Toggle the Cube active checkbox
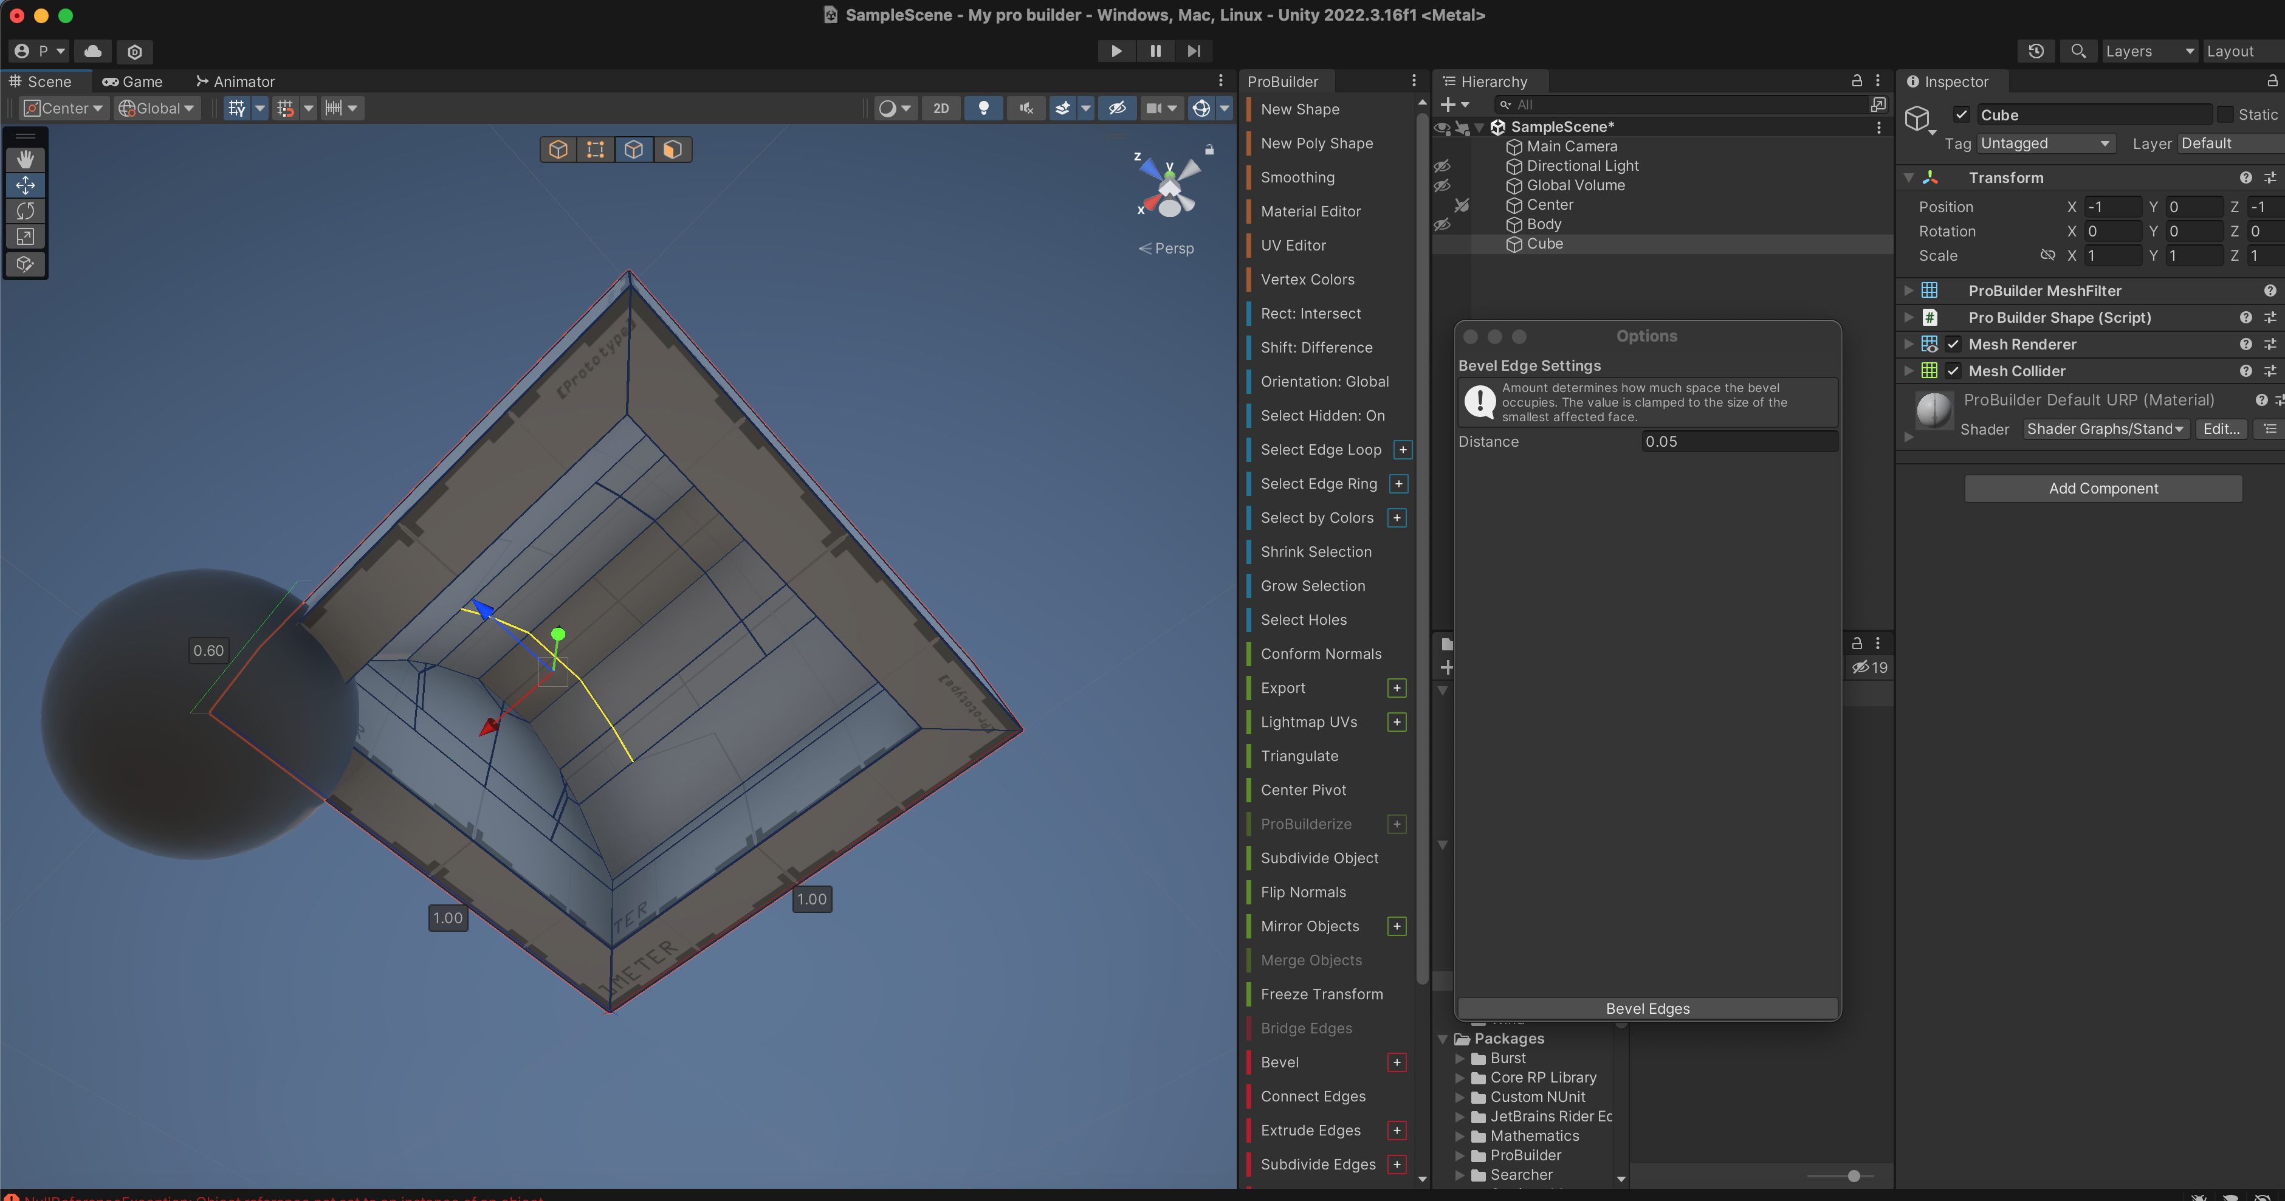Viewport: 2285px width, 1201px height. 1961,114
